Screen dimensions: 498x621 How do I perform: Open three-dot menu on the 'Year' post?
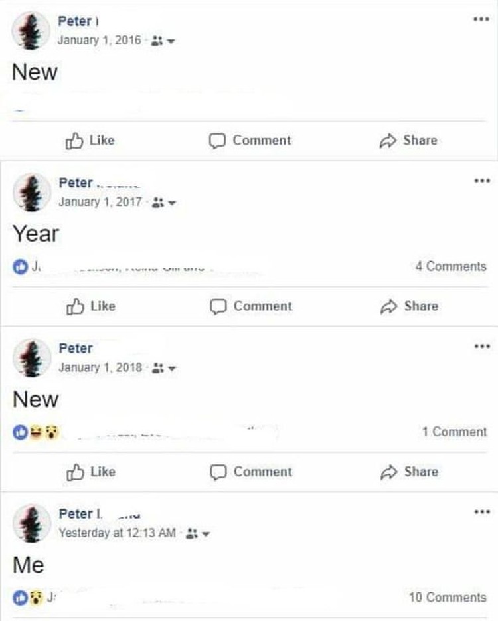pyautogui.click(x=482, y=181)
